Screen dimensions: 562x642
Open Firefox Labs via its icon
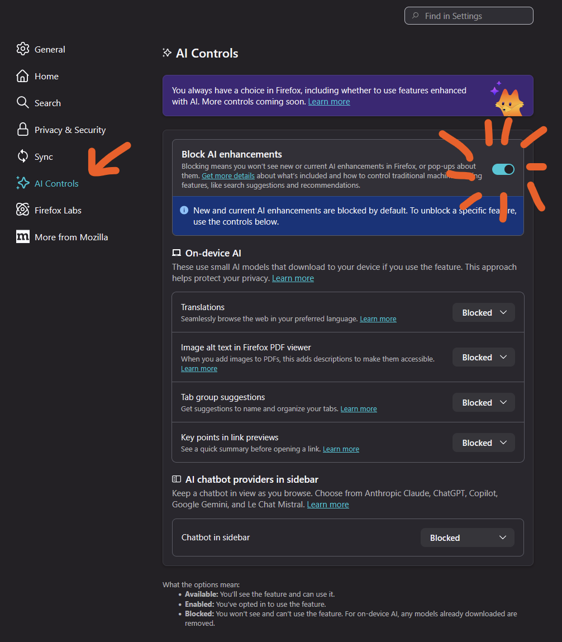pyautogui.click(x=23, y=210)
